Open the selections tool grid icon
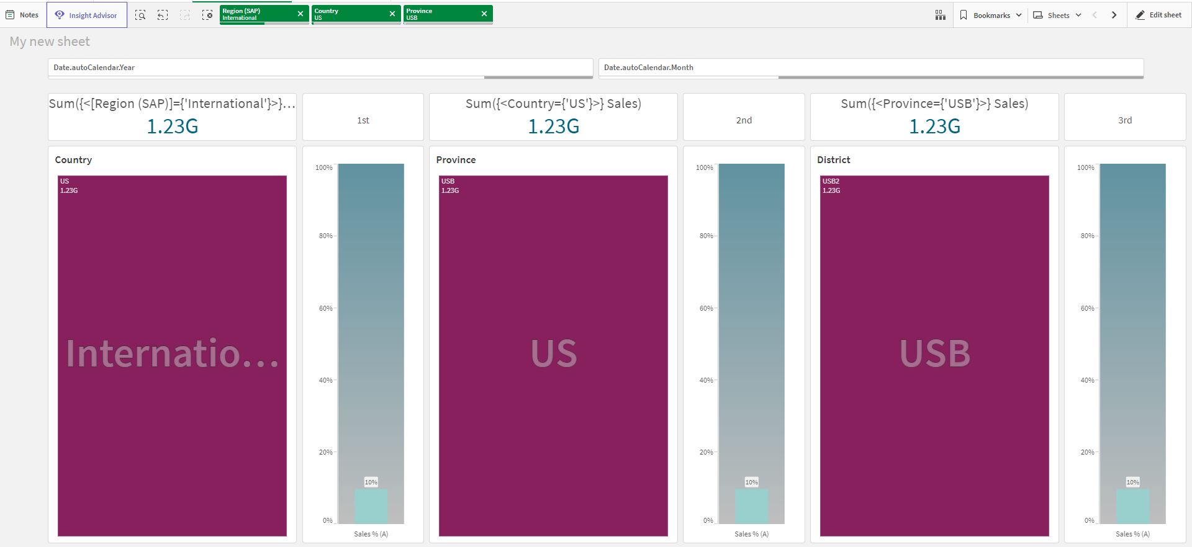 pos(940,15)
